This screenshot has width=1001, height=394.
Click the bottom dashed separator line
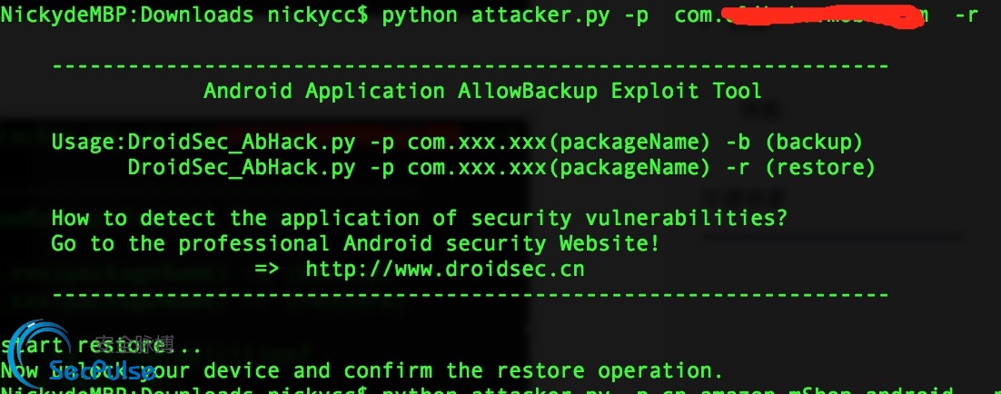click(470, 294)
